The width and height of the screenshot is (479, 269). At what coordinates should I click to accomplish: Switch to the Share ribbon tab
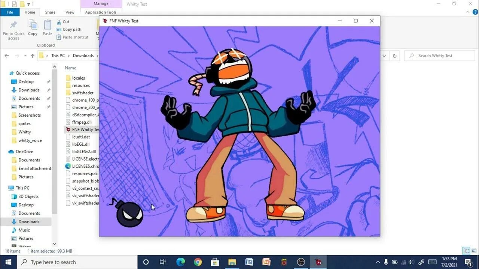50,12
